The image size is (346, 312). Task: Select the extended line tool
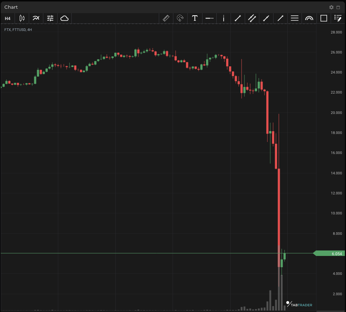pos(266,18)
